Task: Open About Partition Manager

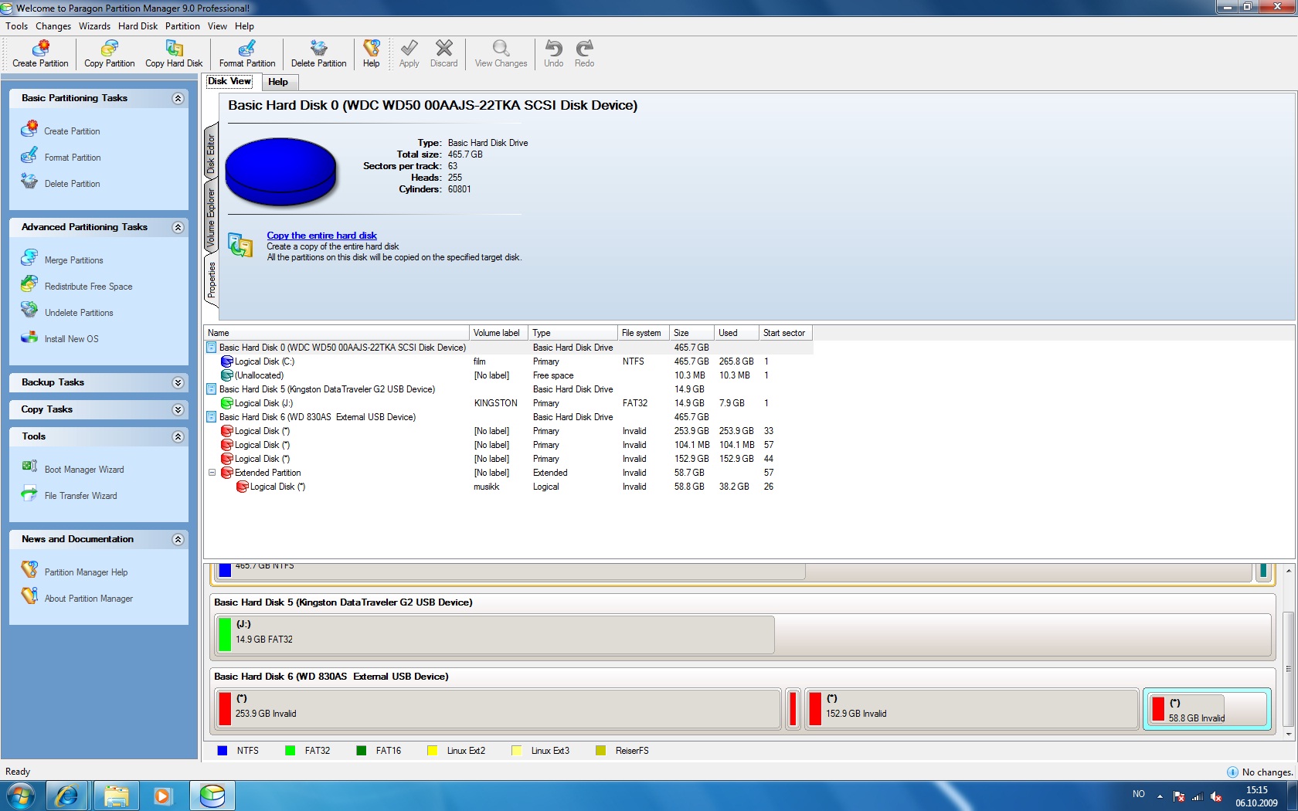Action: click(88, 599)
